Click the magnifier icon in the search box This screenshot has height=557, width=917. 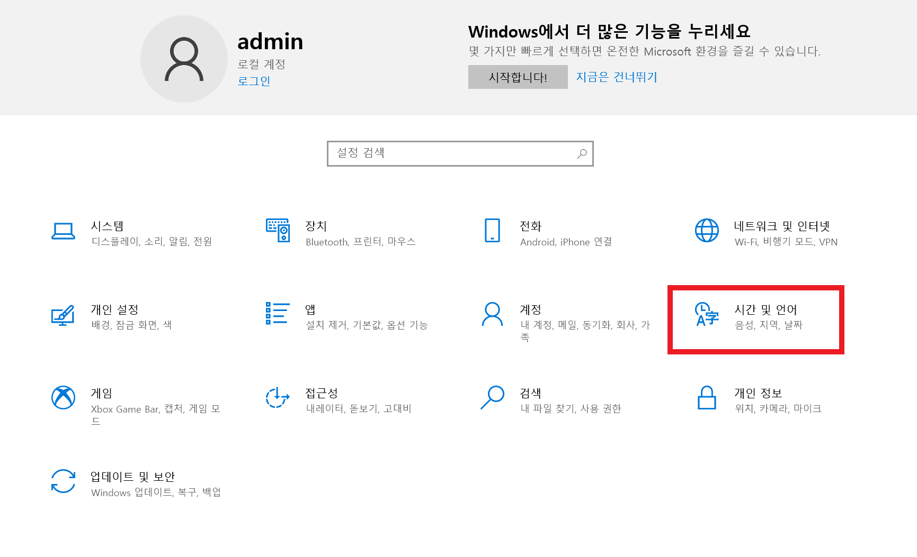point(582,153)
